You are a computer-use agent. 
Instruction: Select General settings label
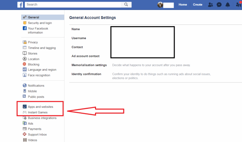click(34, 17)
